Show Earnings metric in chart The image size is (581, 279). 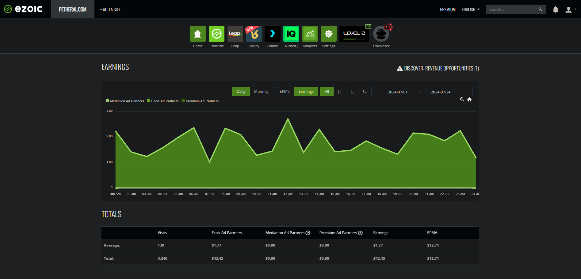coord(306,92)
